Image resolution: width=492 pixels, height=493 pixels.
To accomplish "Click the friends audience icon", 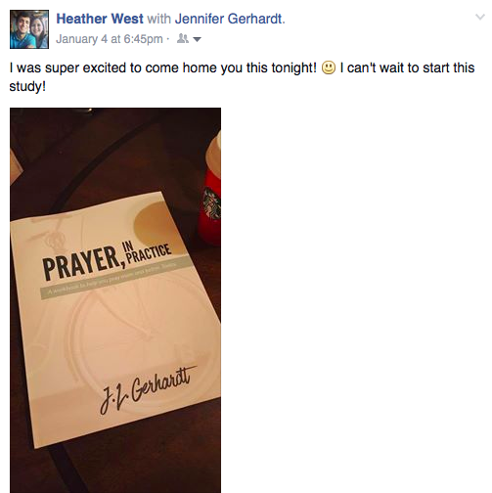I will (x=183, y=39).
